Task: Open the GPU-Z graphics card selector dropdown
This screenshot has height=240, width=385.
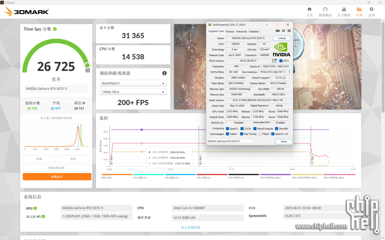Action: click(231, 141)
